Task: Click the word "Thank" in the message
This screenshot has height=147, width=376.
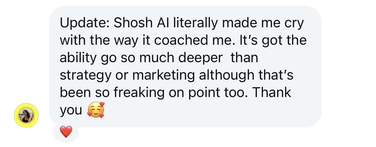Action: pyautogui.click(x=271, y=92)
